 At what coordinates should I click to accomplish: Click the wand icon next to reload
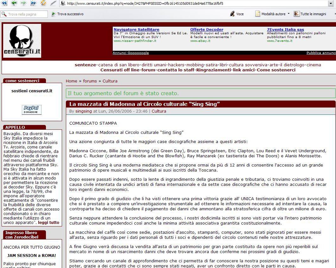[x=53, y=3]
